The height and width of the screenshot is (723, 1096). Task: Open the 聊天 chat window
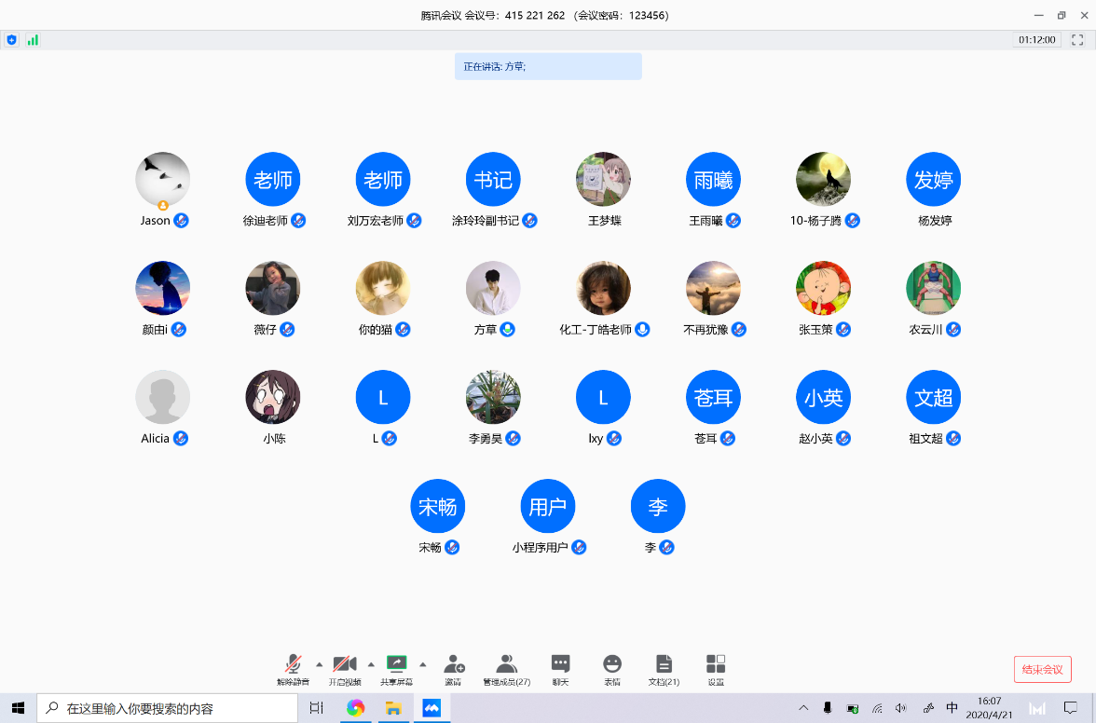point(560,665)
